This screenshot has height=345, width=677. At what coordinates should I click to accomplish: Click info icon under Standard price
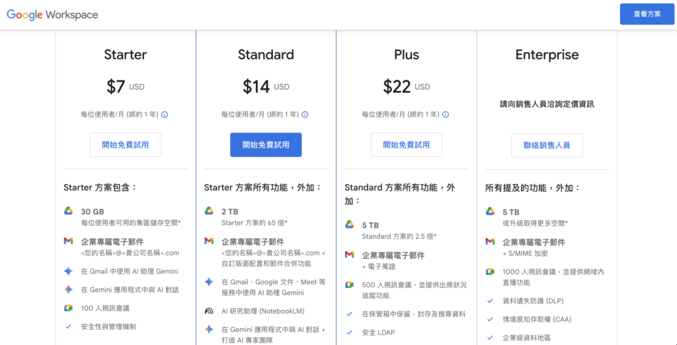coord(305,115)
